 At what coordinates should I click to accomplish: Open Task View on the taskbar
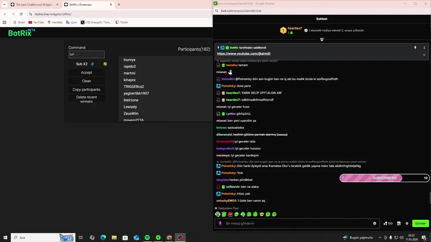pyautogui.click(x=81, y=238)
